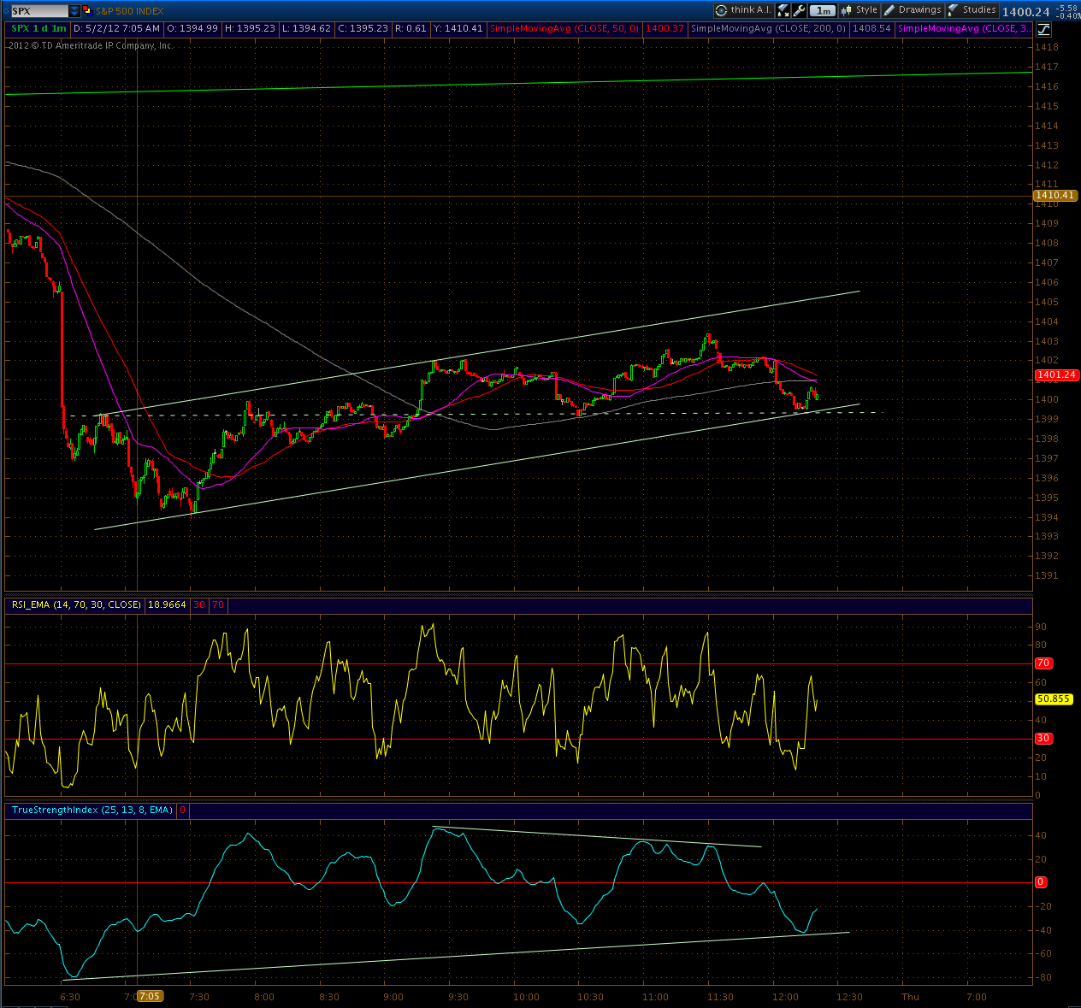Open the Studies menu

tap(972, 10)
